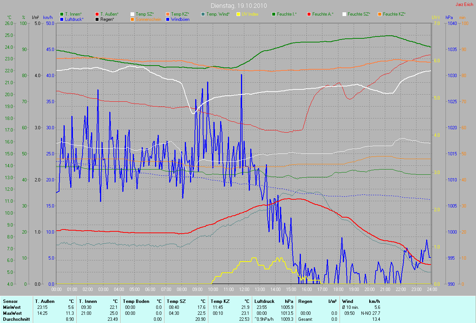
Task: Click the green T. Innen legend swatch
Action: coord(62,14)
